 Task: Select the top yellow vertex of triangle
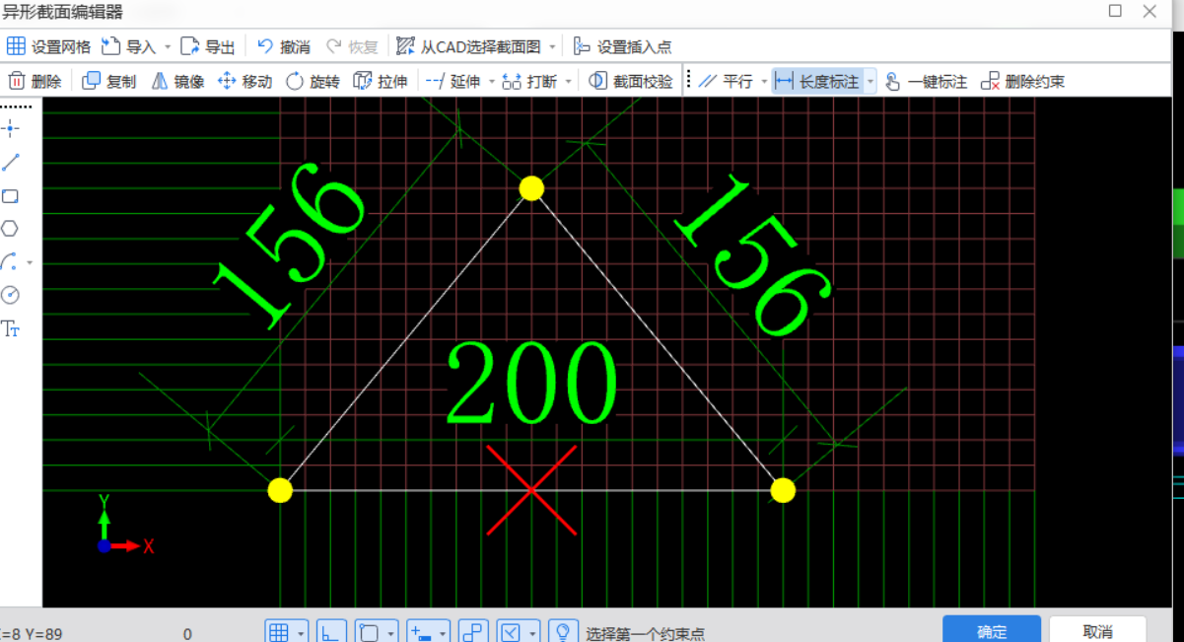(531, 188)
